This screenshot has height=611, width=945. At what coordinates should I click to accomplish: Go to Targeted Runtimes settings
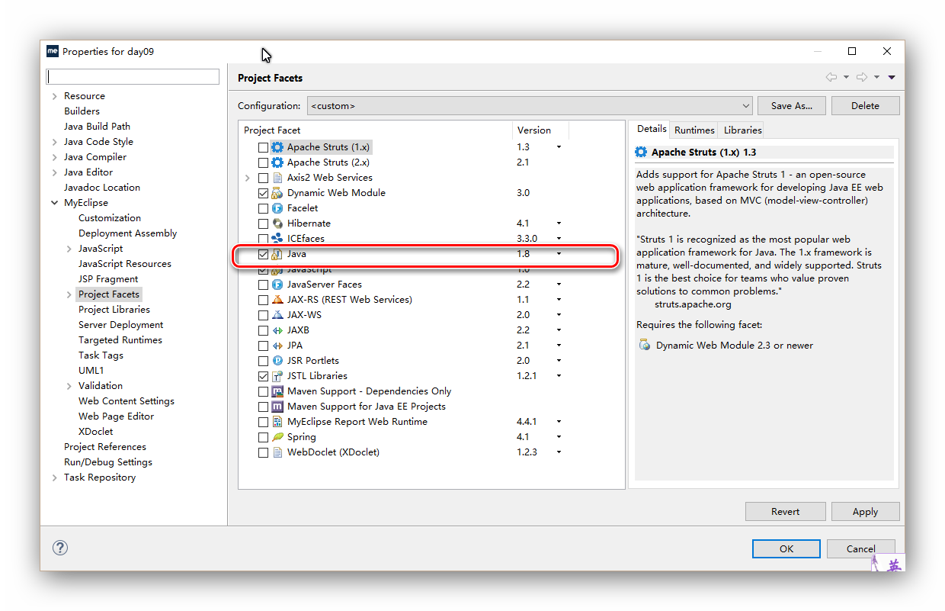click(120, 340)
